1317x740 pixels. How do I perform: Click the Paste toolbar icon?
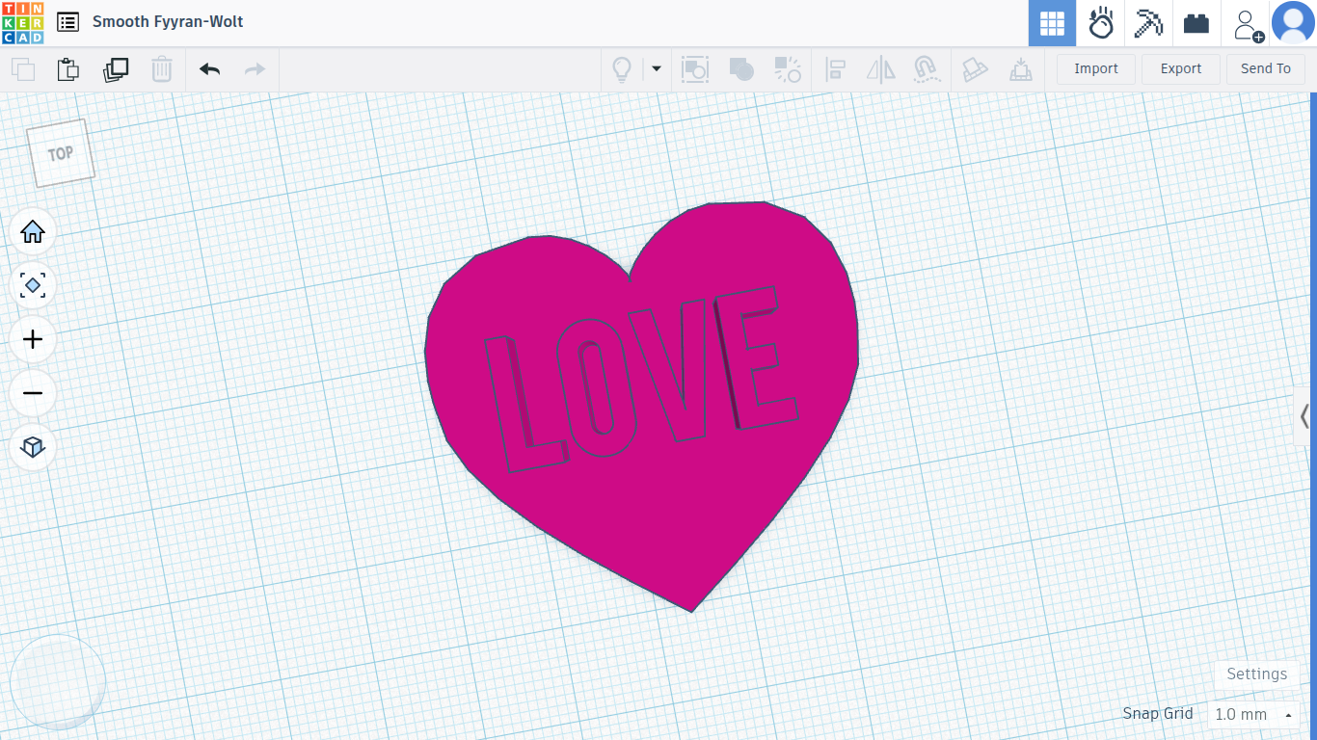tap(68, 69)
